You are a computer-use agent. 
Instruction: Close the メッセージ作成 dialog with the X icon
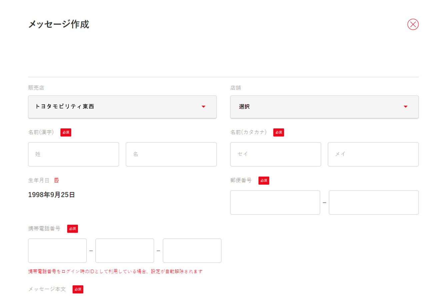point(413,24)
